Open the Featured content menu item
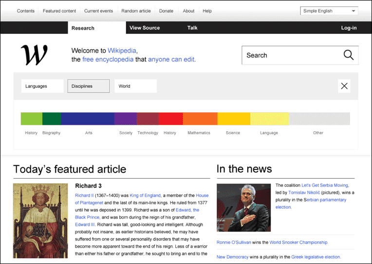The height and width of the screenshot is (264, 372). pos(59,11)
